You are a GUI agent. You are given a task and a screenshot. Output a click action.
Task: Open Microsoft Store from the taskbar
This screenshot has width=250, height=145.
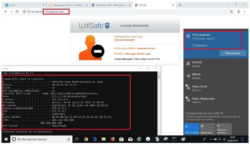tap(121, 139)
